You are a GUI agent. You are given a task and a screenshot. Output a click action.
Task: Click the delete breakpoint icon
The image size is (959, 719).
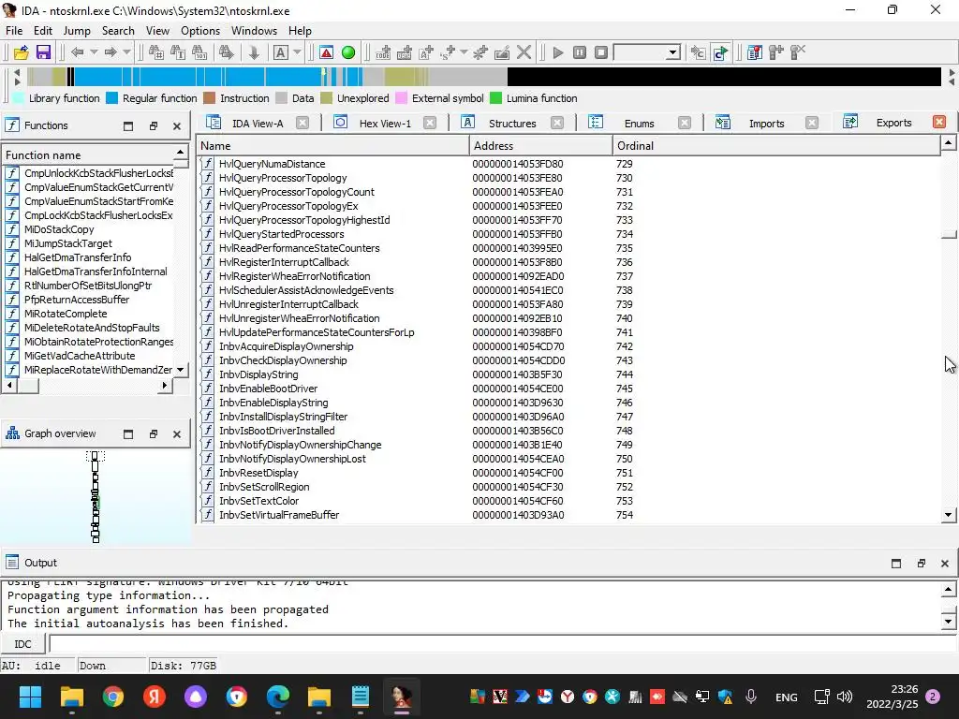click(798, 52)
